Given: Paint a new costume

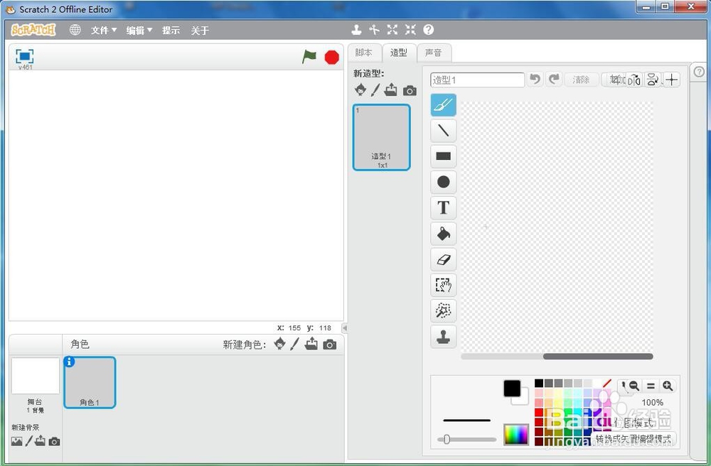Looking at the screenshot, I should coord(375,90).
